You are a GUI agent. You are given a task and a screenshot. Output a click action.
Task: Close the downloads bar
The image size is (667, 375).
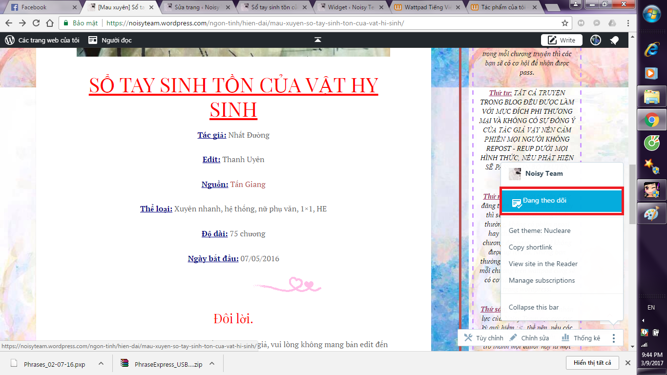point(628,363)
